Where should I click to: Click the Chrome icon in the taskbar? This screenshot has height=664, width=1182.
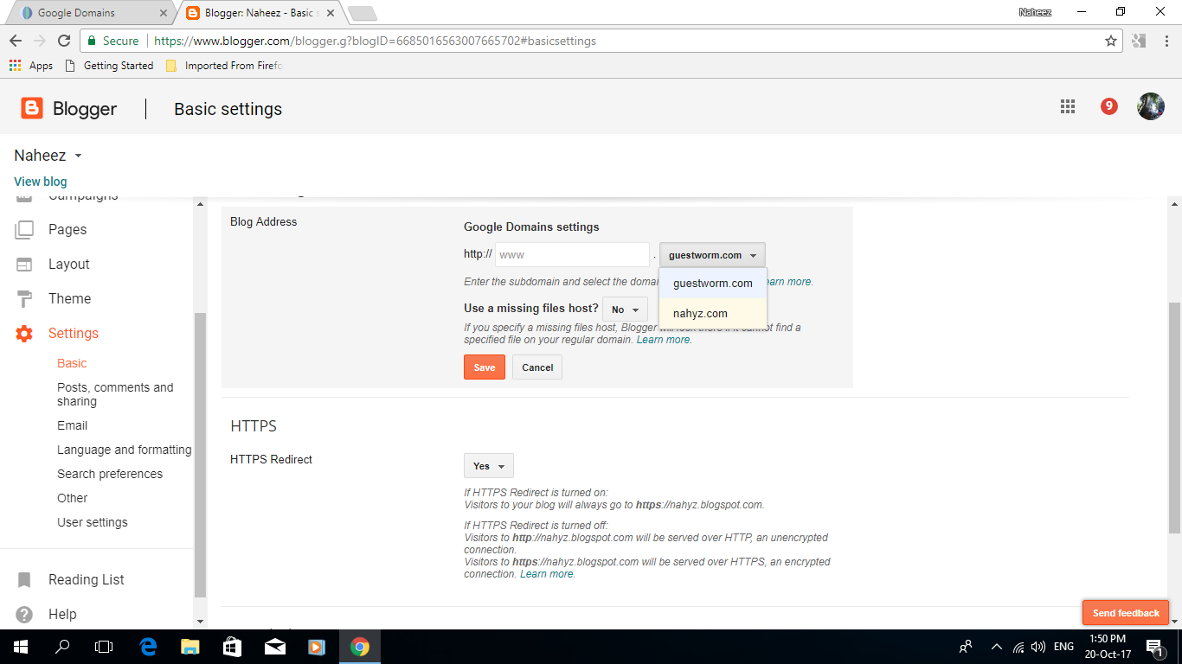coord(360,647)
